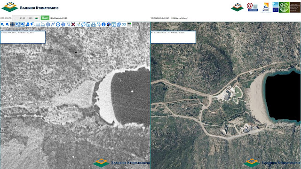Click the right map coordinates box
The height and width of the screenshot is (169, 301).
[174, 37]
